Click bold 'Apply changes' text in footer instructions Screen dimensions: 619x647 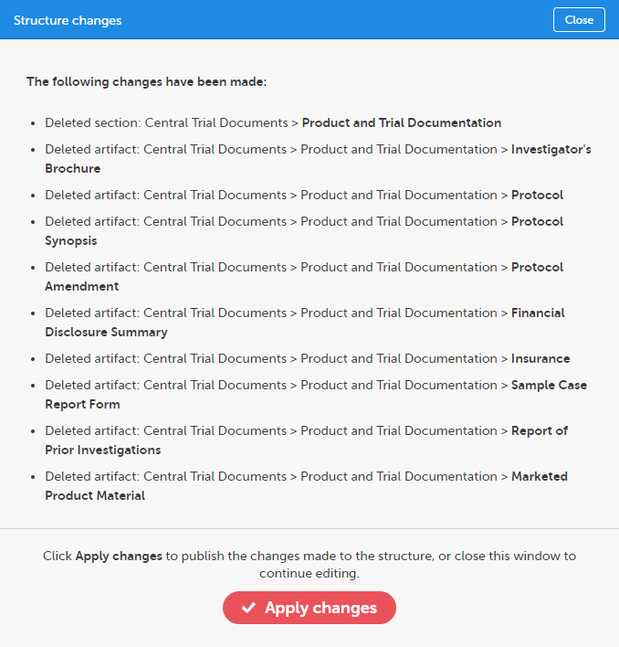pos(119,556)
